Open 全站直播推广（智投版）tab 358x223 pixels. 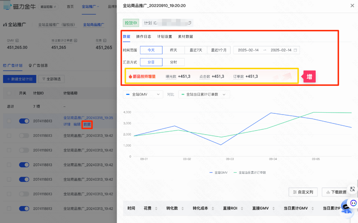[57, 25]
